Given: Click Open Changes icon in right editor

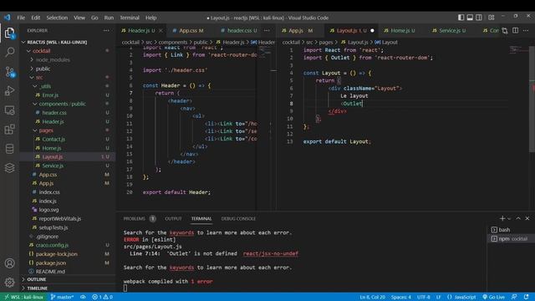Looking at the screenshot, I should pos(505,31).
